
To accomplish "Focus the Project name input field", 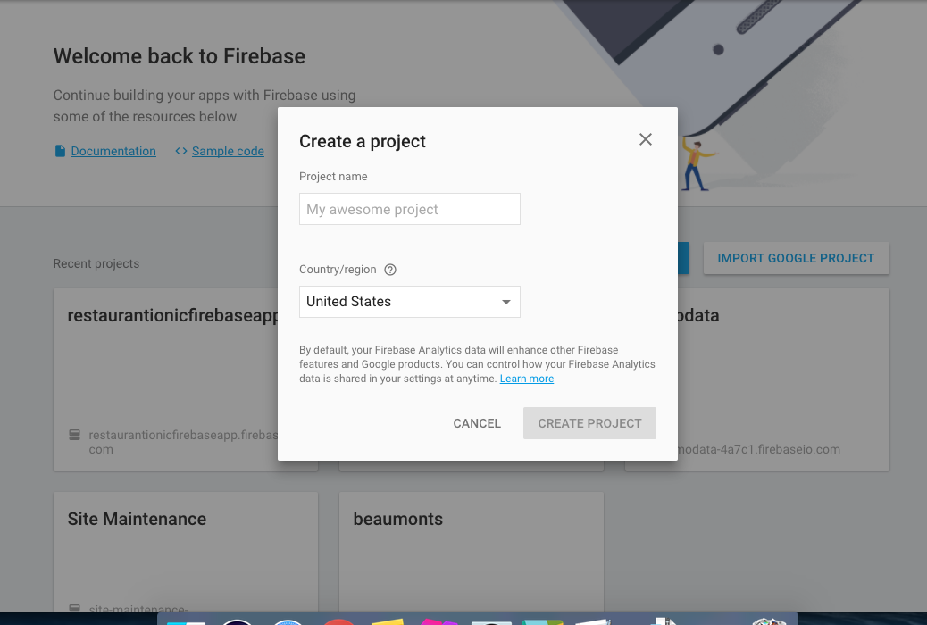I will (409, 209).
